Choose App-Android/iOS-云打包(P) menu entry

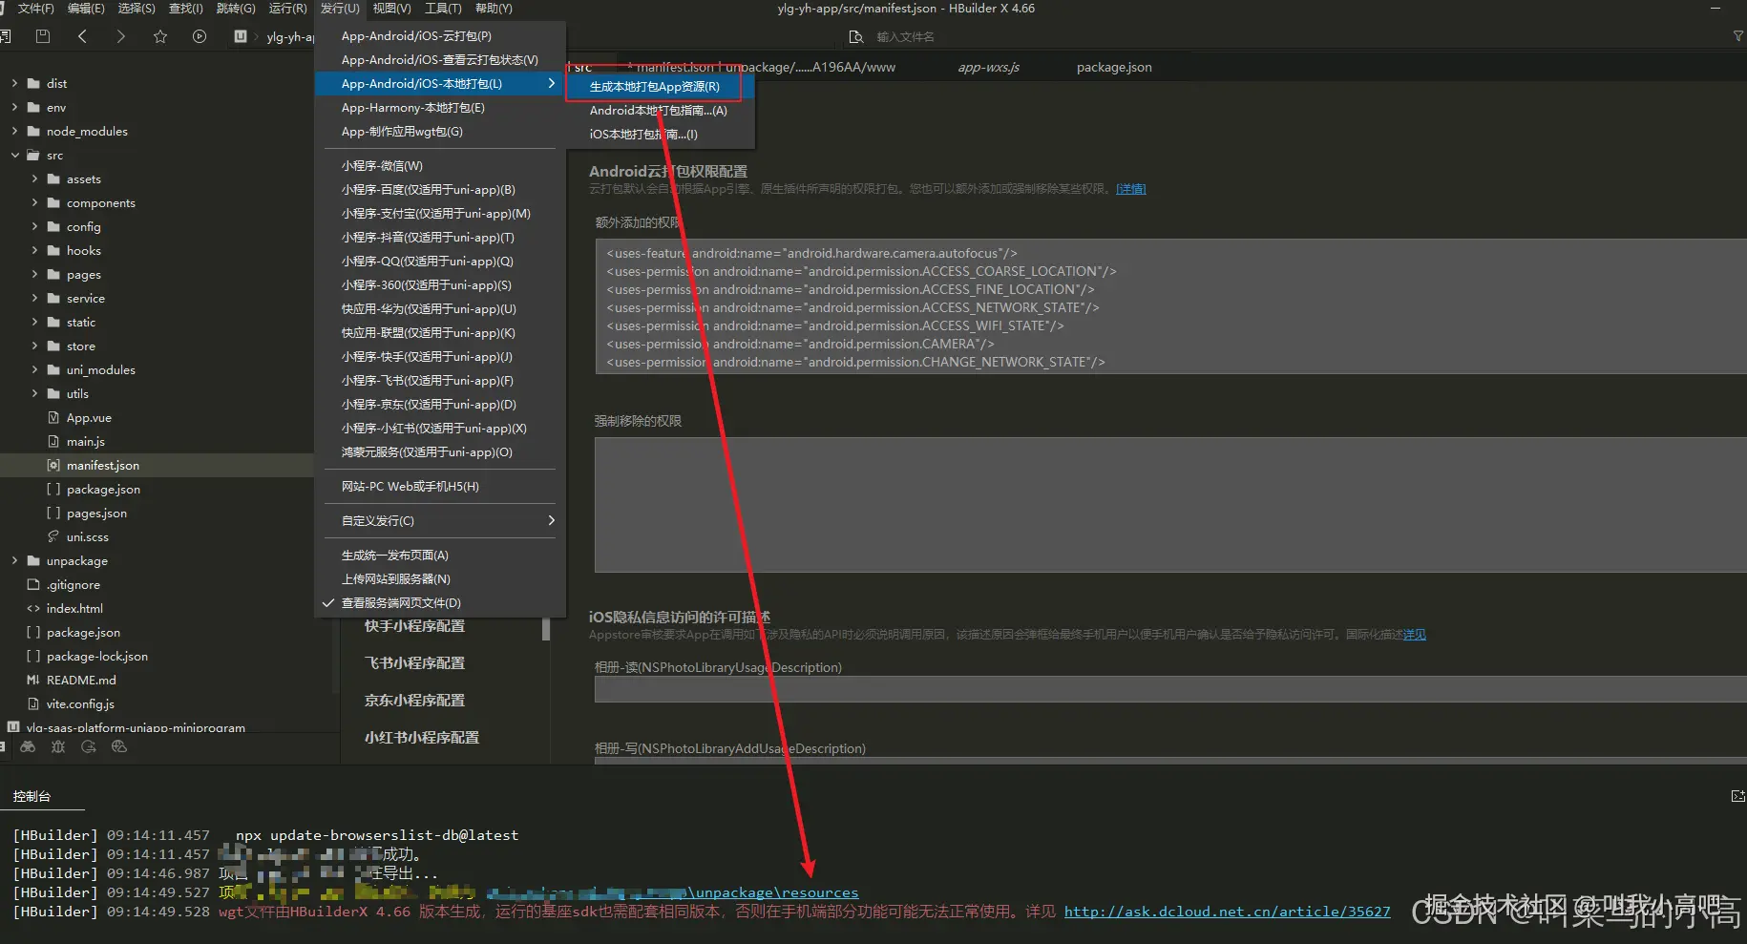coord(440,35)
